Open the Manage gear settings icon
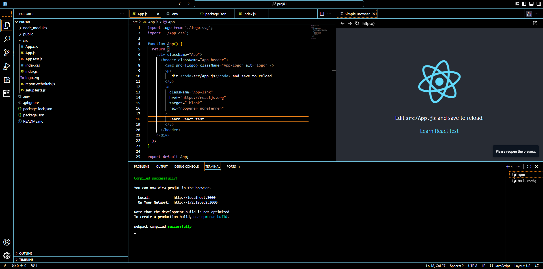This screenshot has height=269, width=543. 7,256
